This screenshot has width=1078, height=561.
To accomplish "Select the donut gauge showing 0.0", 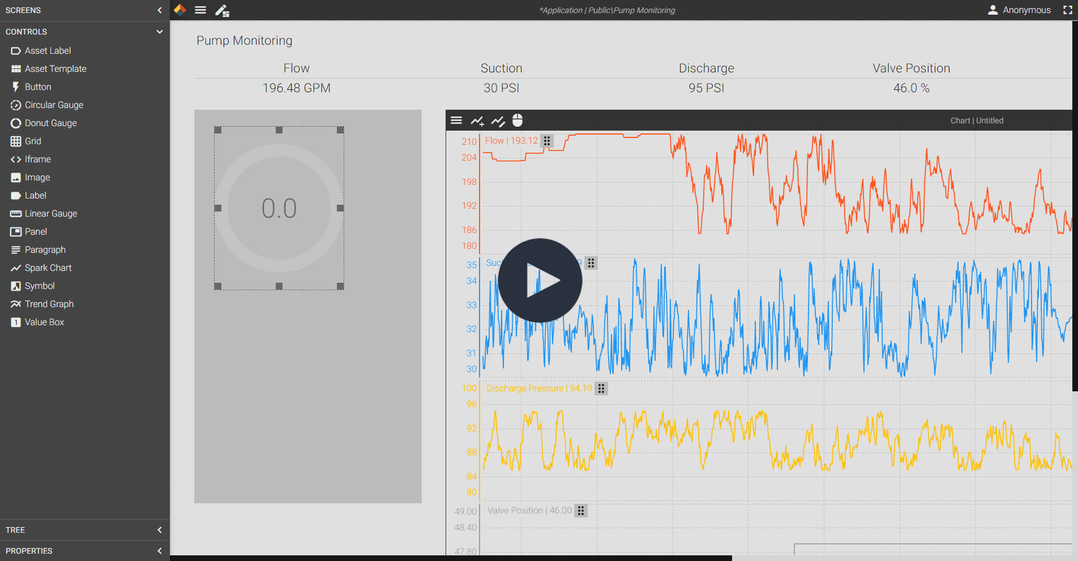I will click(x=279, y=208).
